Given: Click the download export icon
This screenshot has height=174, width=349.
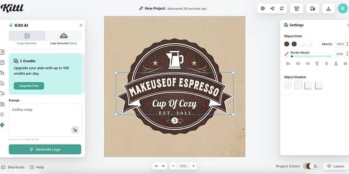Looking at the screenshot, I should [328, 9].
